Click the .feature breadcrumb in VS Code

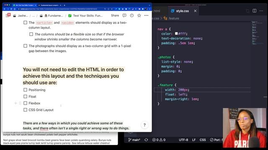pos(171,18)
